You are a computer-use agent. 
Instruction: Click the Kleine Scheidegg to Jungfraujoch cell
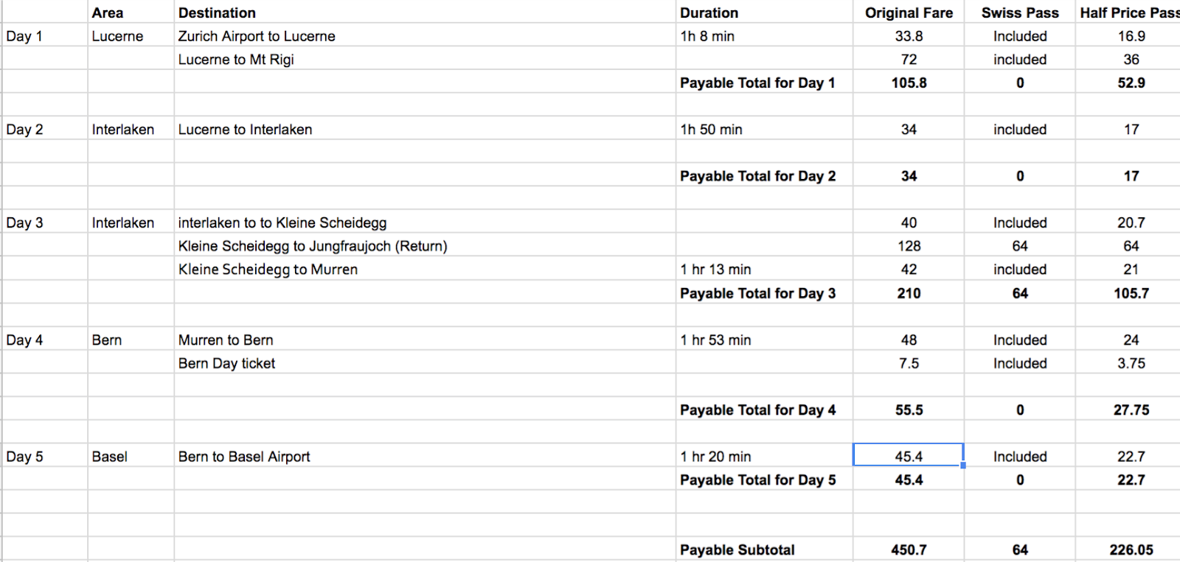[x=425, y=246]
